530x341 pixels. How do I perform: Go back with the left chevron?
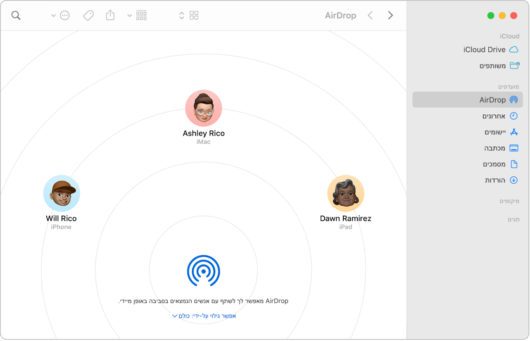(x=370, y=16)
